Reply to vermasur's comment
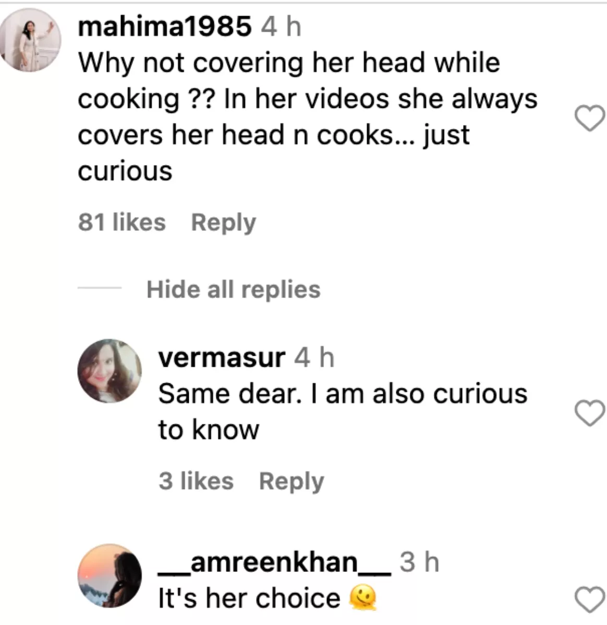This screenshot has height=625, width=607. [291, 481]
